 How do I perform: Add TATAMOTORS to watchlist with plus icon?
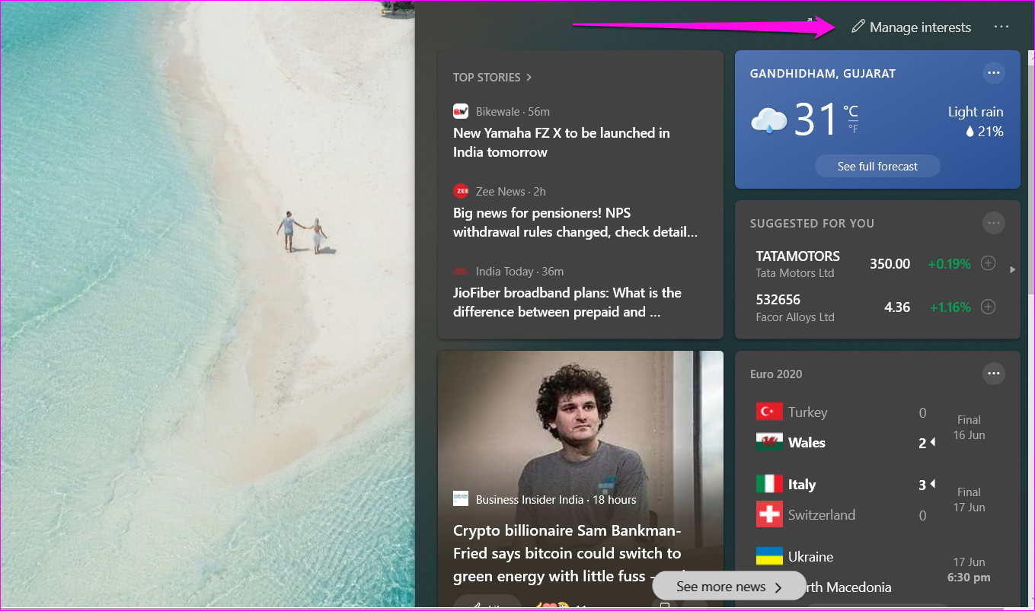(988, 262)
